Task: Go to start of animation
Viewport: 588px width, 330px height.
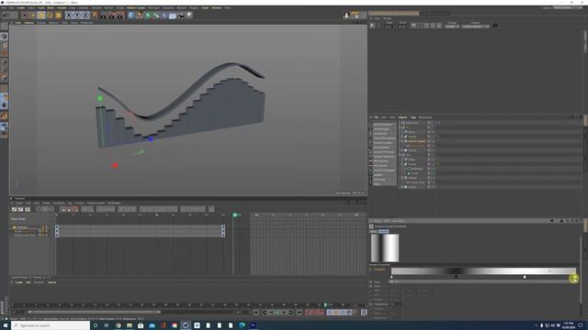Action: 255,313
